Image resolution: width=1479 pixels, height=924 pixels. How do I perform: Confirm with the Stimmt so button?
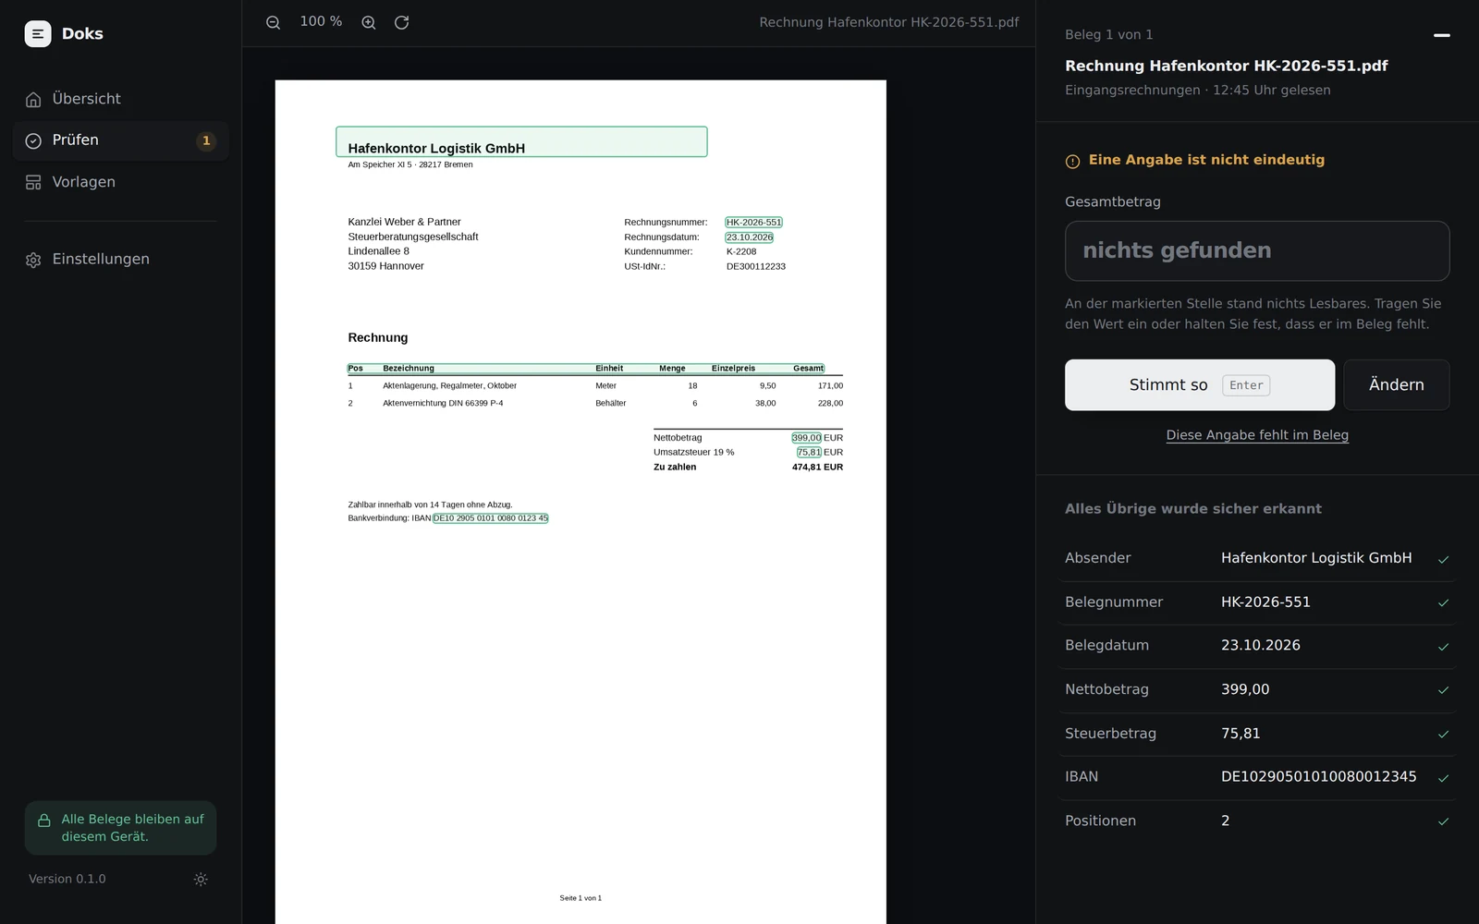pyautogui.click(x=1200, y=385)
